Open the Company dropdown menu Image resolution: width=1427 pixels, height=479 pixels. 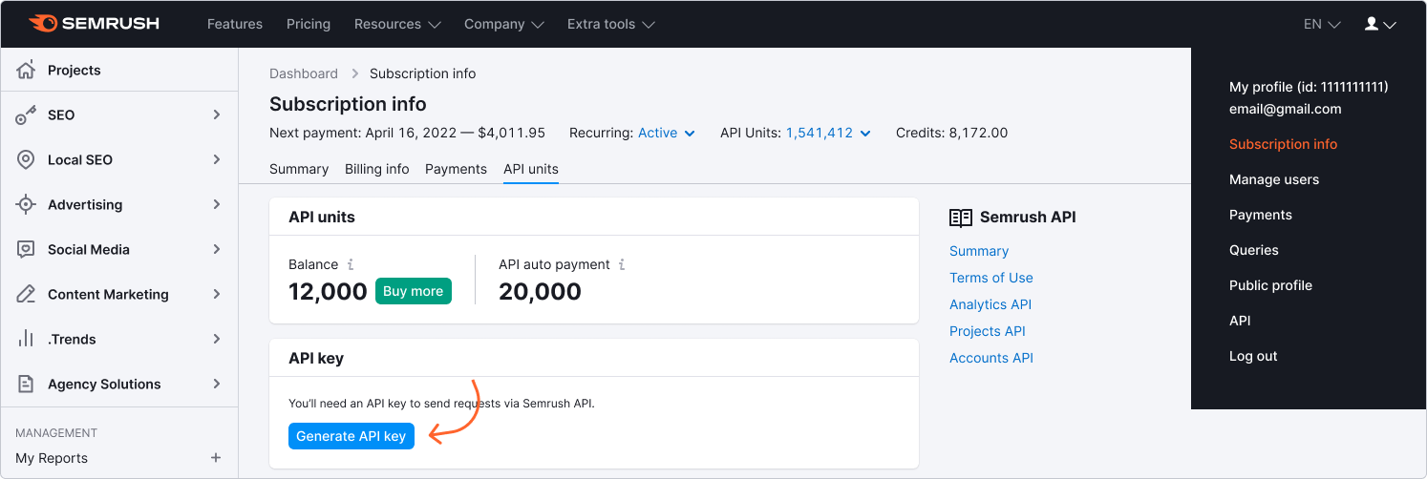tap(504, 24)
